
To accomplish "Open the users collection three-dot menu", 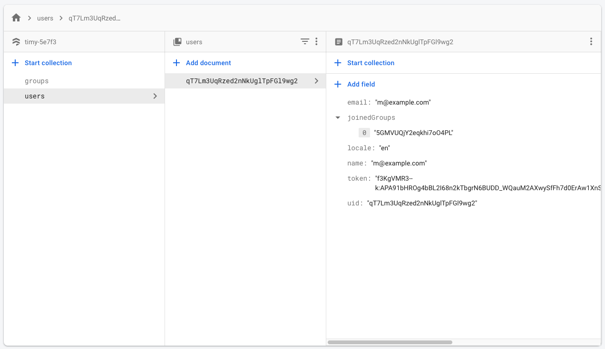I will coord(316,42).
